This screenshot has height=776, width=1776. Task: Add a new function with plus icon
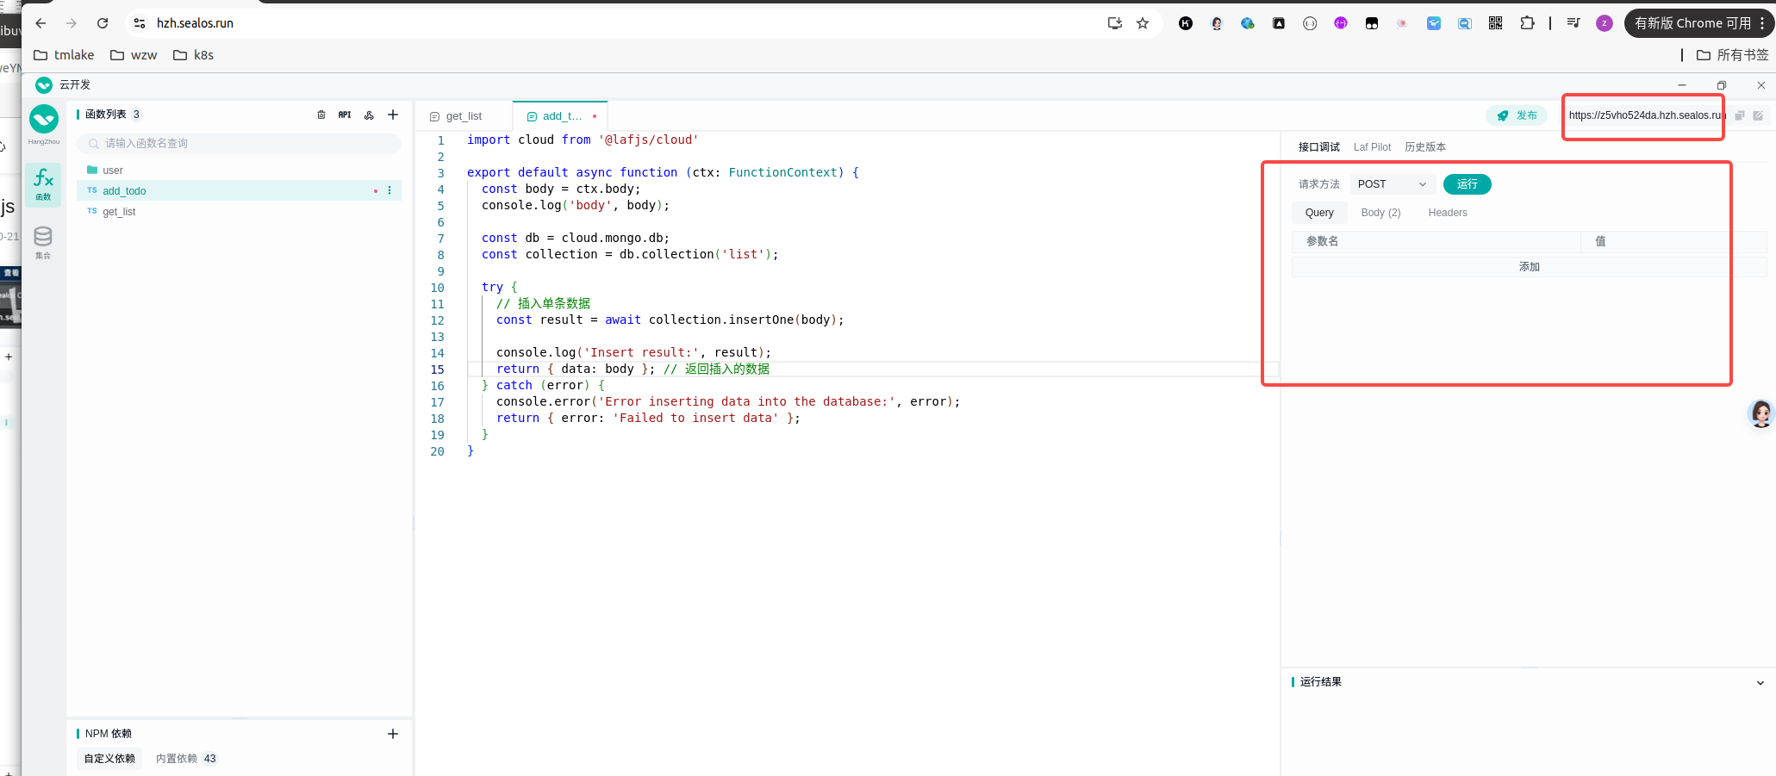coord(393,115)
